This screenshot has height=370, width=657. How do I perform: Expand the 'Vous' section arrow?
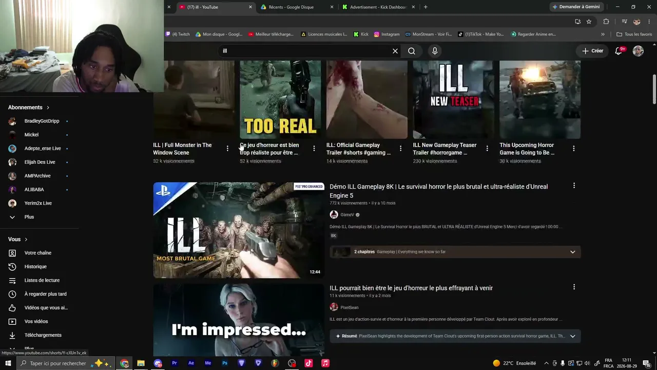click(x=26, y=239)
